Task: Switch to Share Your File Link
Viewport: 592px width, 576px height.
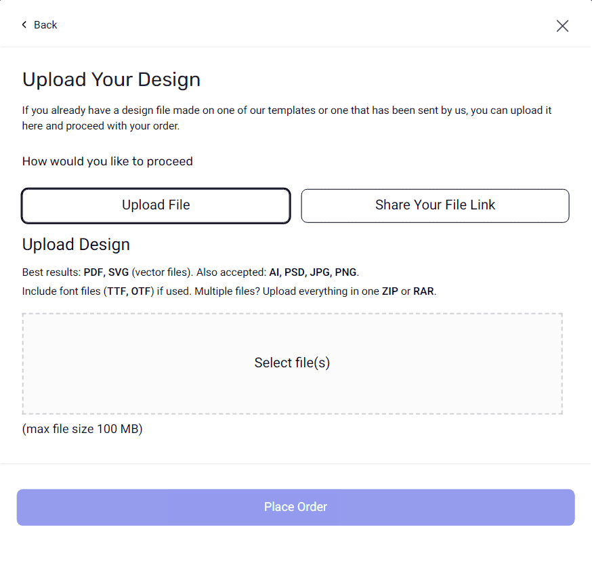Action: coord(435,205)
